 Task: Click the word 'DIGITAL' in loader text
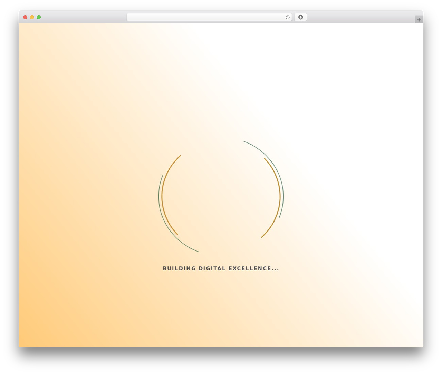coord(212,268)
